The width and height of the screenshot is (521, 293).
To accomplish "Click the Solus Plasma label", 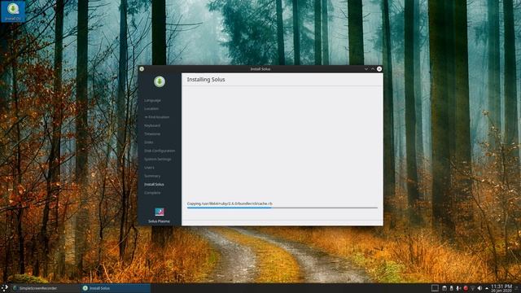I will 159,221.
